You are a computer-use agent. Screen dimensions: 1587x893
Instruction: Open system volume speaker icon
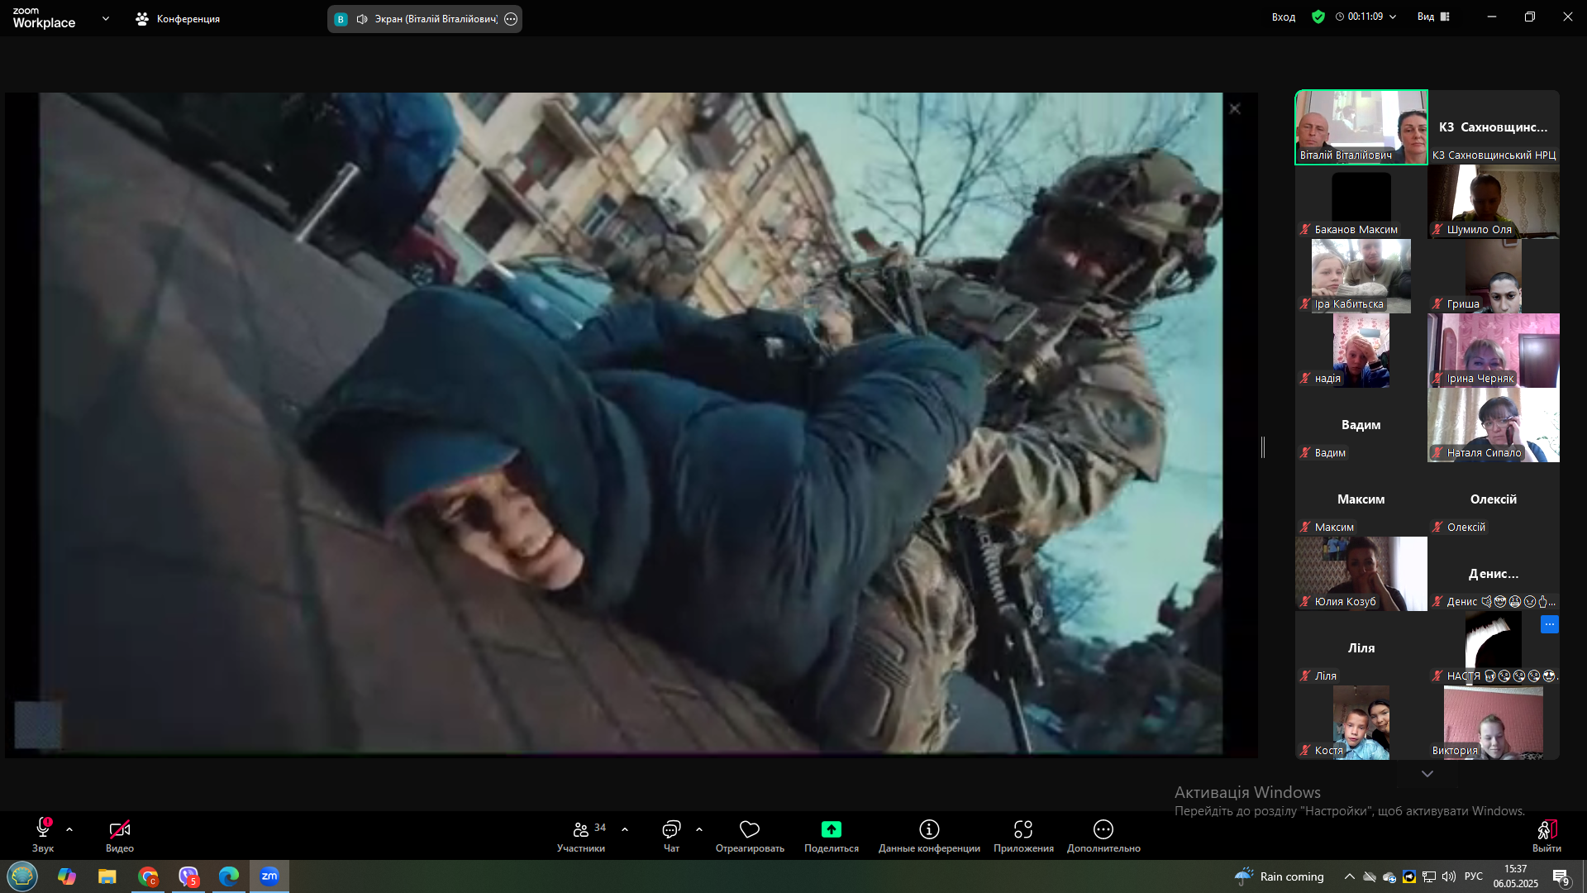pyautogui.click(x=1449, y=876)
